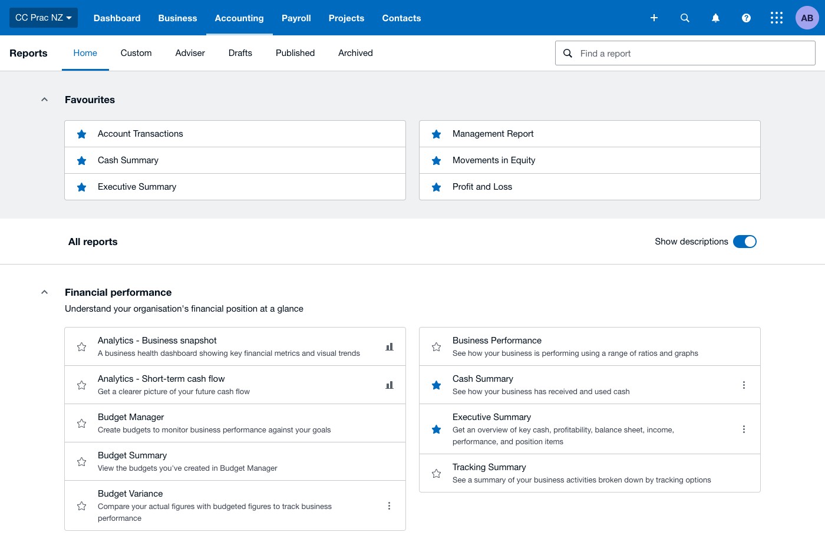The width and height of the screenshot is (825, 542).
Task: Open the Dashboard menu
Action: 117,18
